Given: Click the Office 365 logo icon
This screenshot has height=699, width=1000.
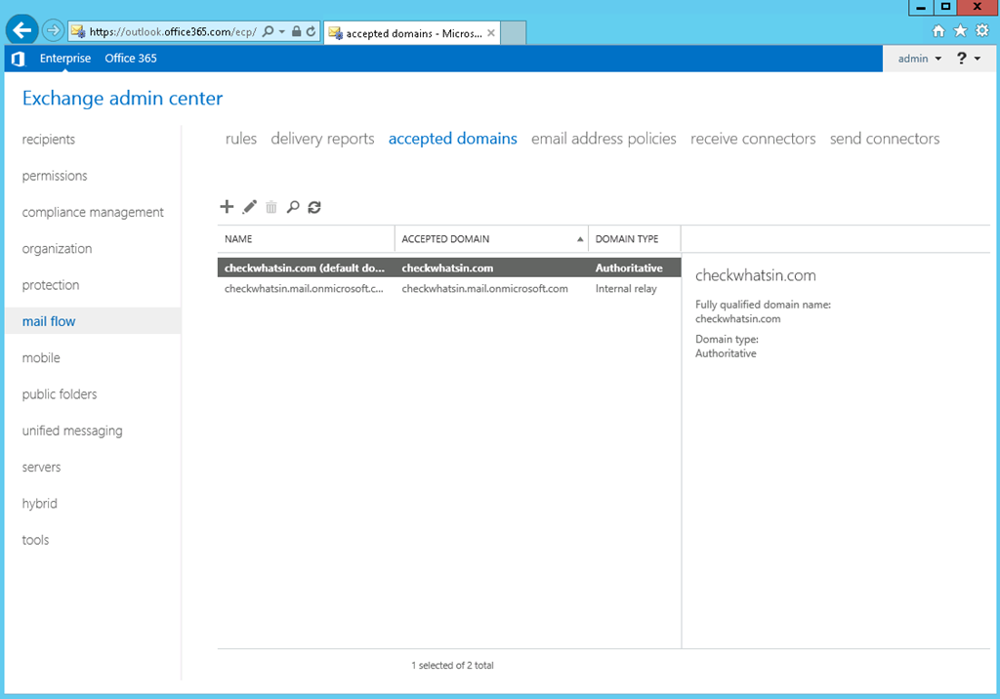Looking at the screenshot, I should 19,59.
